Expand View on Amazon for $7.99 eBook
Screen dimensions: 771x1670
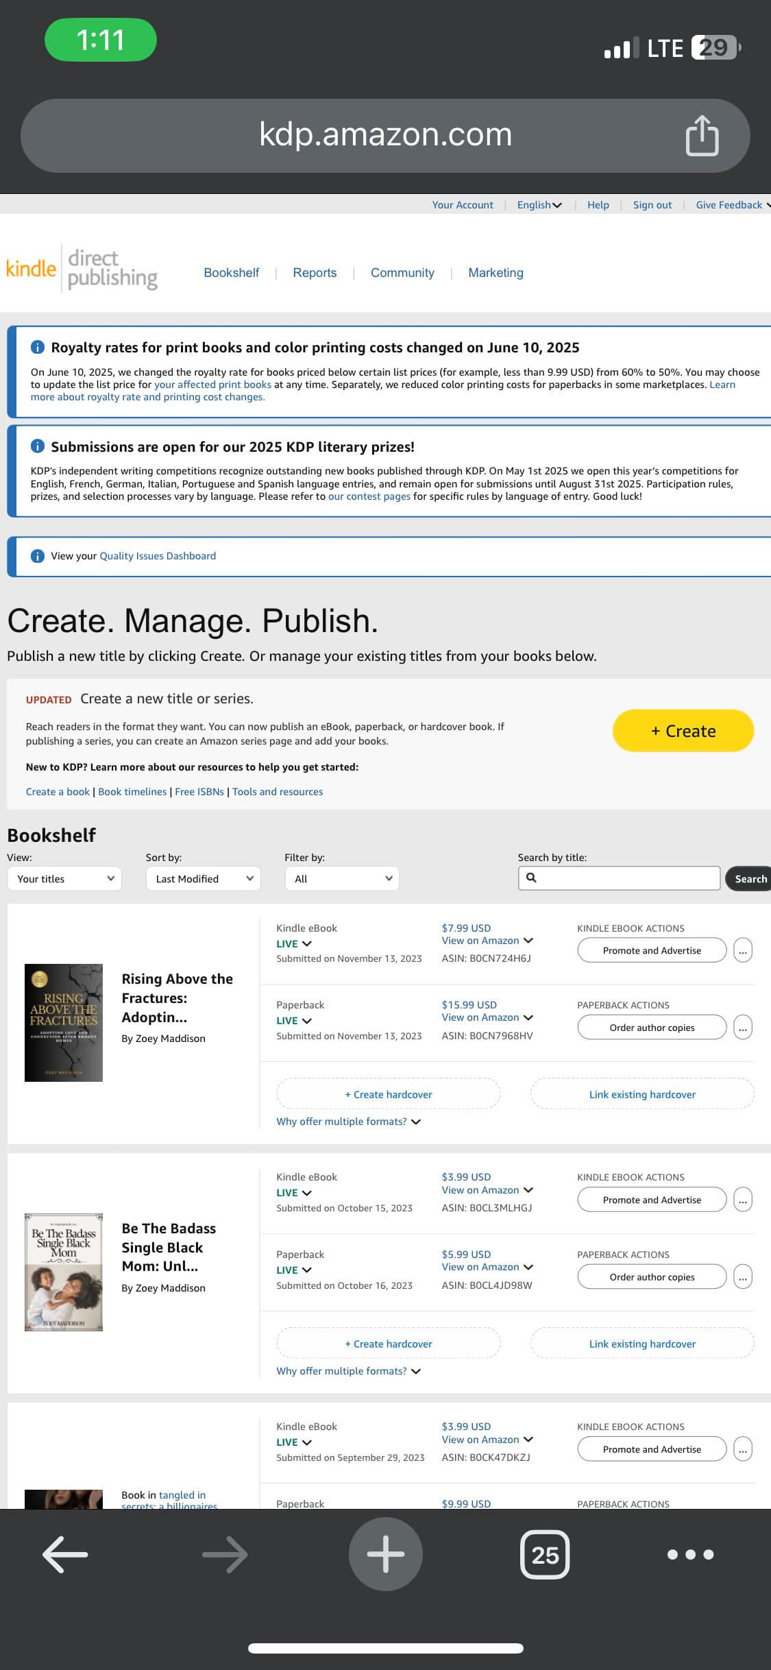pyautogui.click(x=487, y=941)
